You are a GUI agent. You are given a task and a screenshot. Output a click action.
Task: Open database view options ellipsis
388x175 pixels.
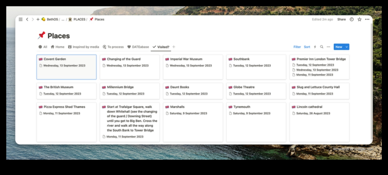click(x=328, y=47)
